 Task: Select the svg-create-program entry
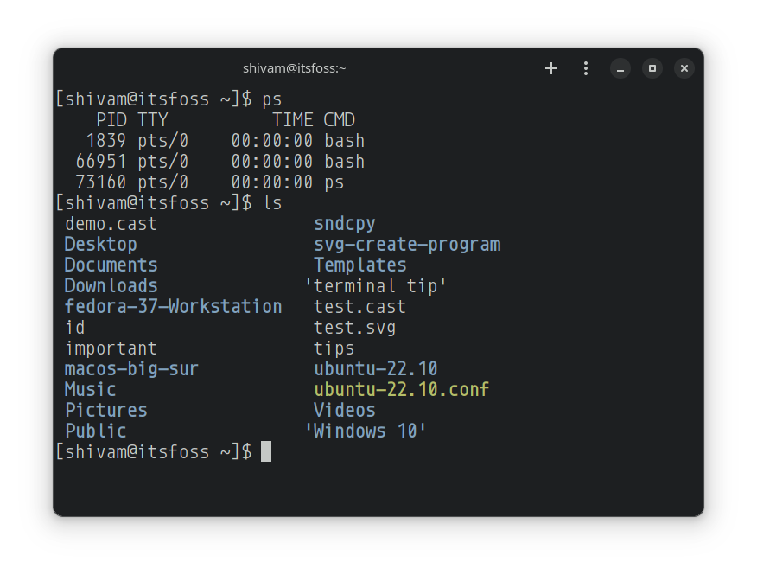[407, 244]
